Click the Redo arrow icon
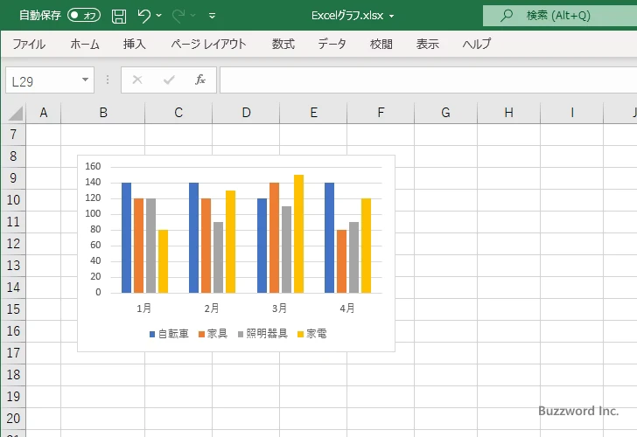The height and width of the screenshot is (437, 637). (178, 15)
